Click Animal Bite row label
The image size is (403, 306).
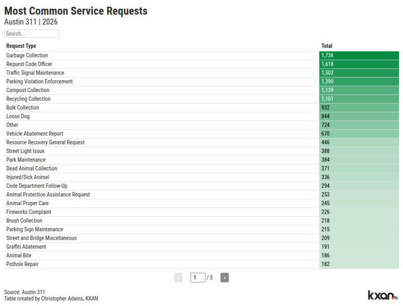[x=19, y=256]
